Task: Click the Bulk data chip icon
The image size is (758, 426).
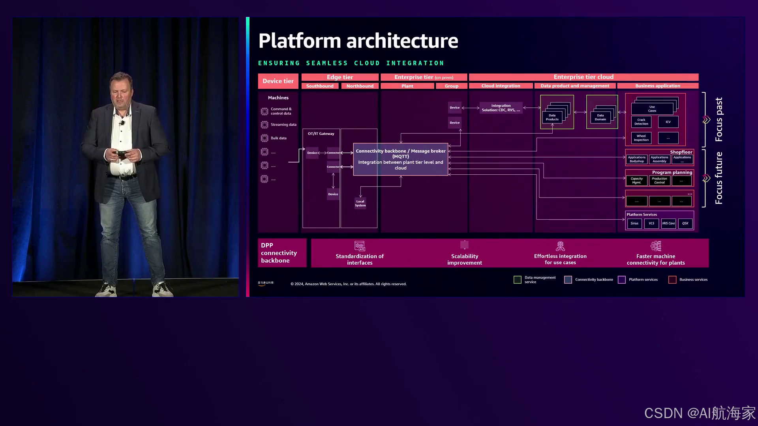Action: (x=265, y=138)
